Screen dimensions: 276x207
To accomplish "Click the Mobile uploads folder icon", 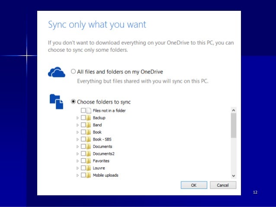I will [x=89, y=175].
